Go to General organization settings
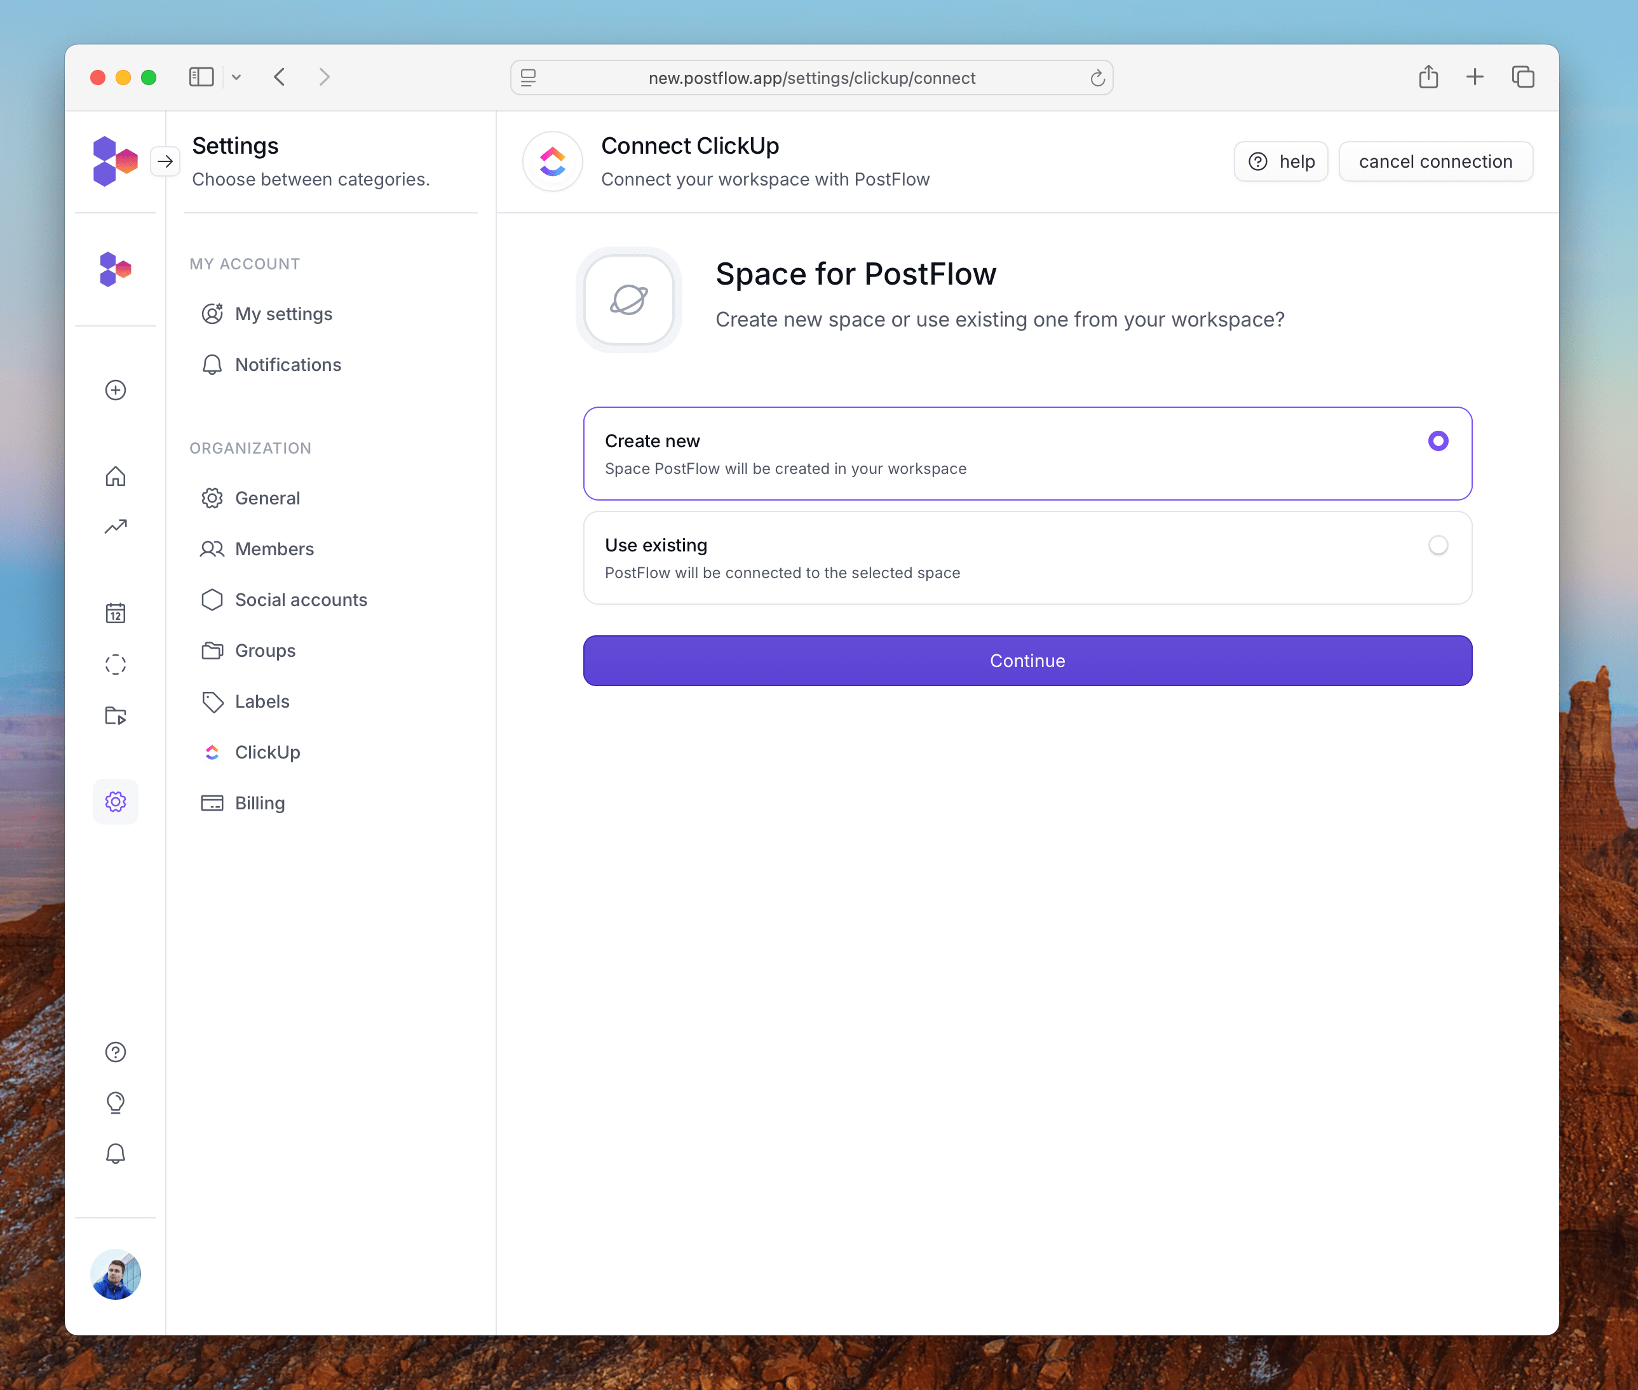The image size is (1638, 1390). tap(250, 498)
